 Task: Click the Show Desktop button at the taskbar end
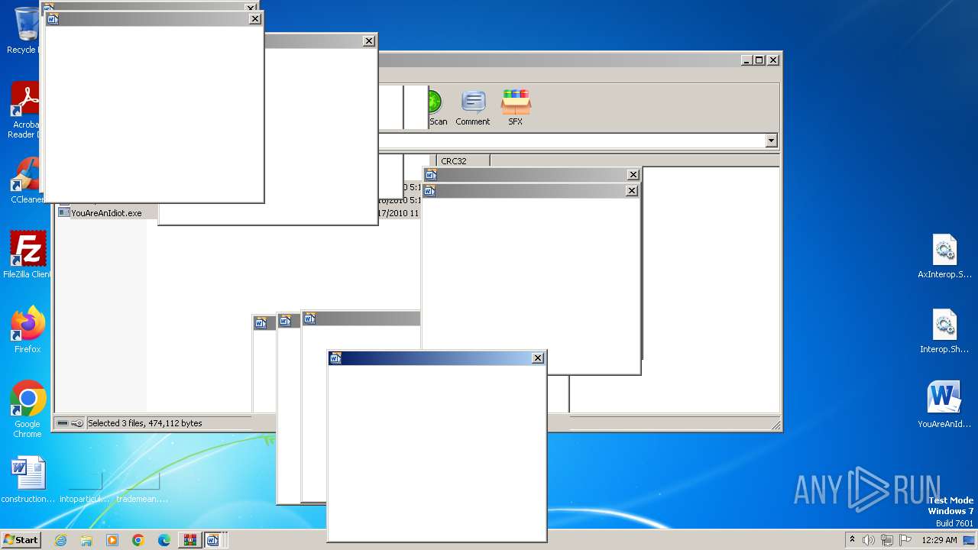coord(970,540)
